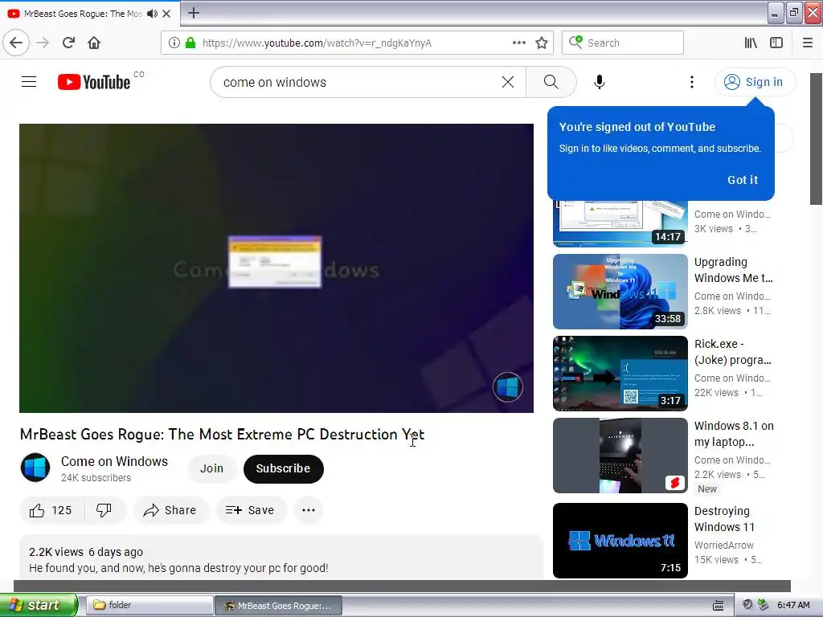Image resolution: width=823 pixels, height=617 pixels.
Task: Click the video player area
Action: [276, 268]
